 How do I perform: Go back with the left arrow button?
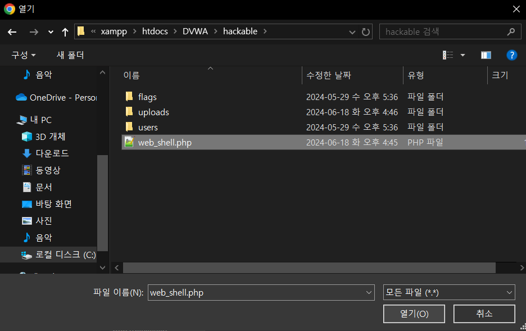pyautogui.click(x=12, y=32)
